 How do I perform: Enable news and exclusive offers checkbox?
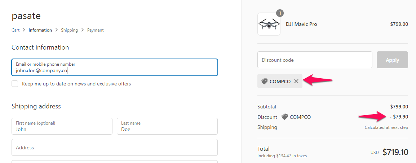tap(15, 84)
